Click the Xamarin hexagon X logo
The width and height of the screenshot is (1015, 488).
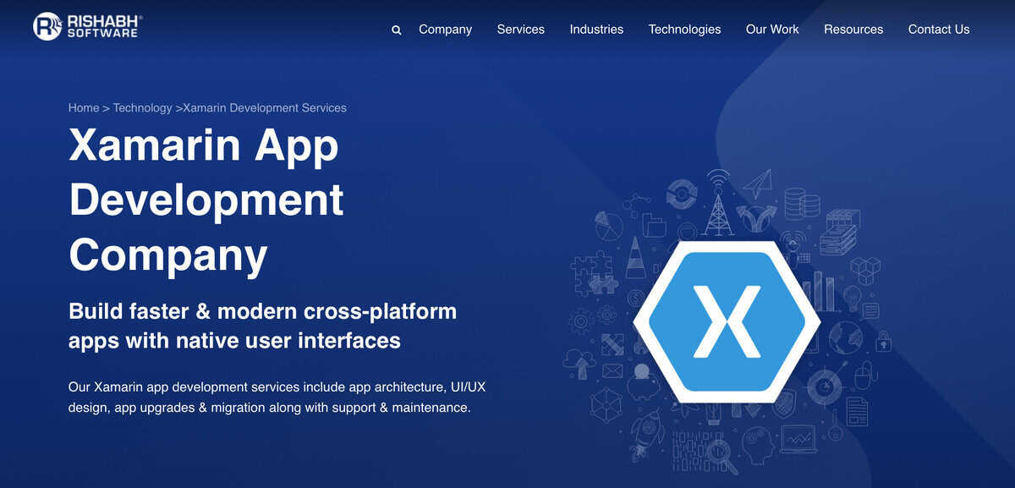click(727, 321)
